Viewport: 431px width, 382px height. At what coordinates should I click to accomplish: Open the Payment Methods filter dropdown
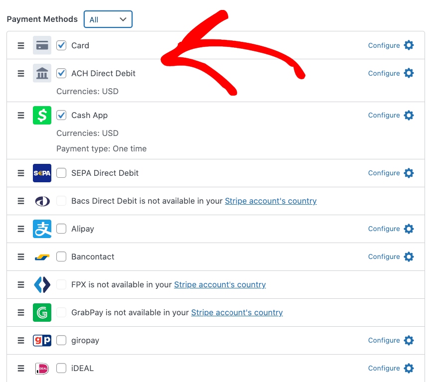108,19
